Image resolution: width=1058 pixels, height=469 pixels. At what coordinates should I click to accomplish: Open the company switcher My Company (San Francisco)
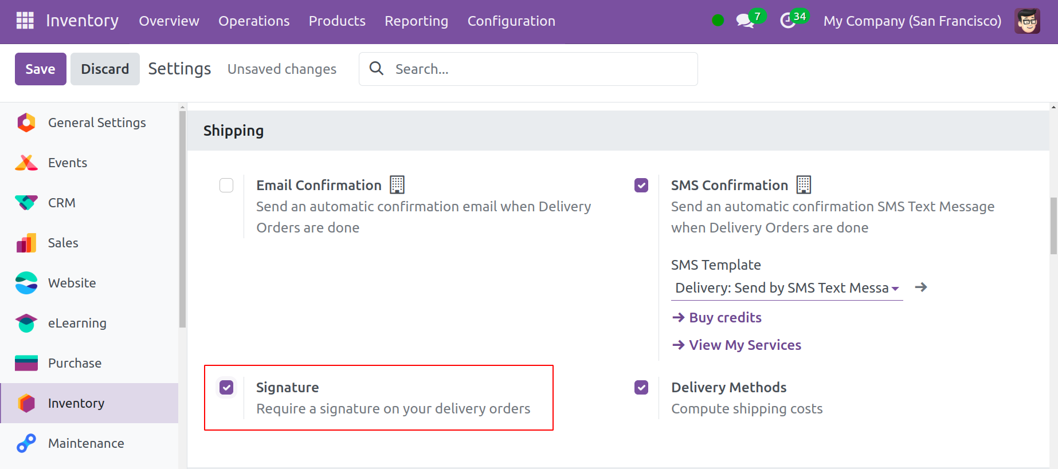(912, 21)
